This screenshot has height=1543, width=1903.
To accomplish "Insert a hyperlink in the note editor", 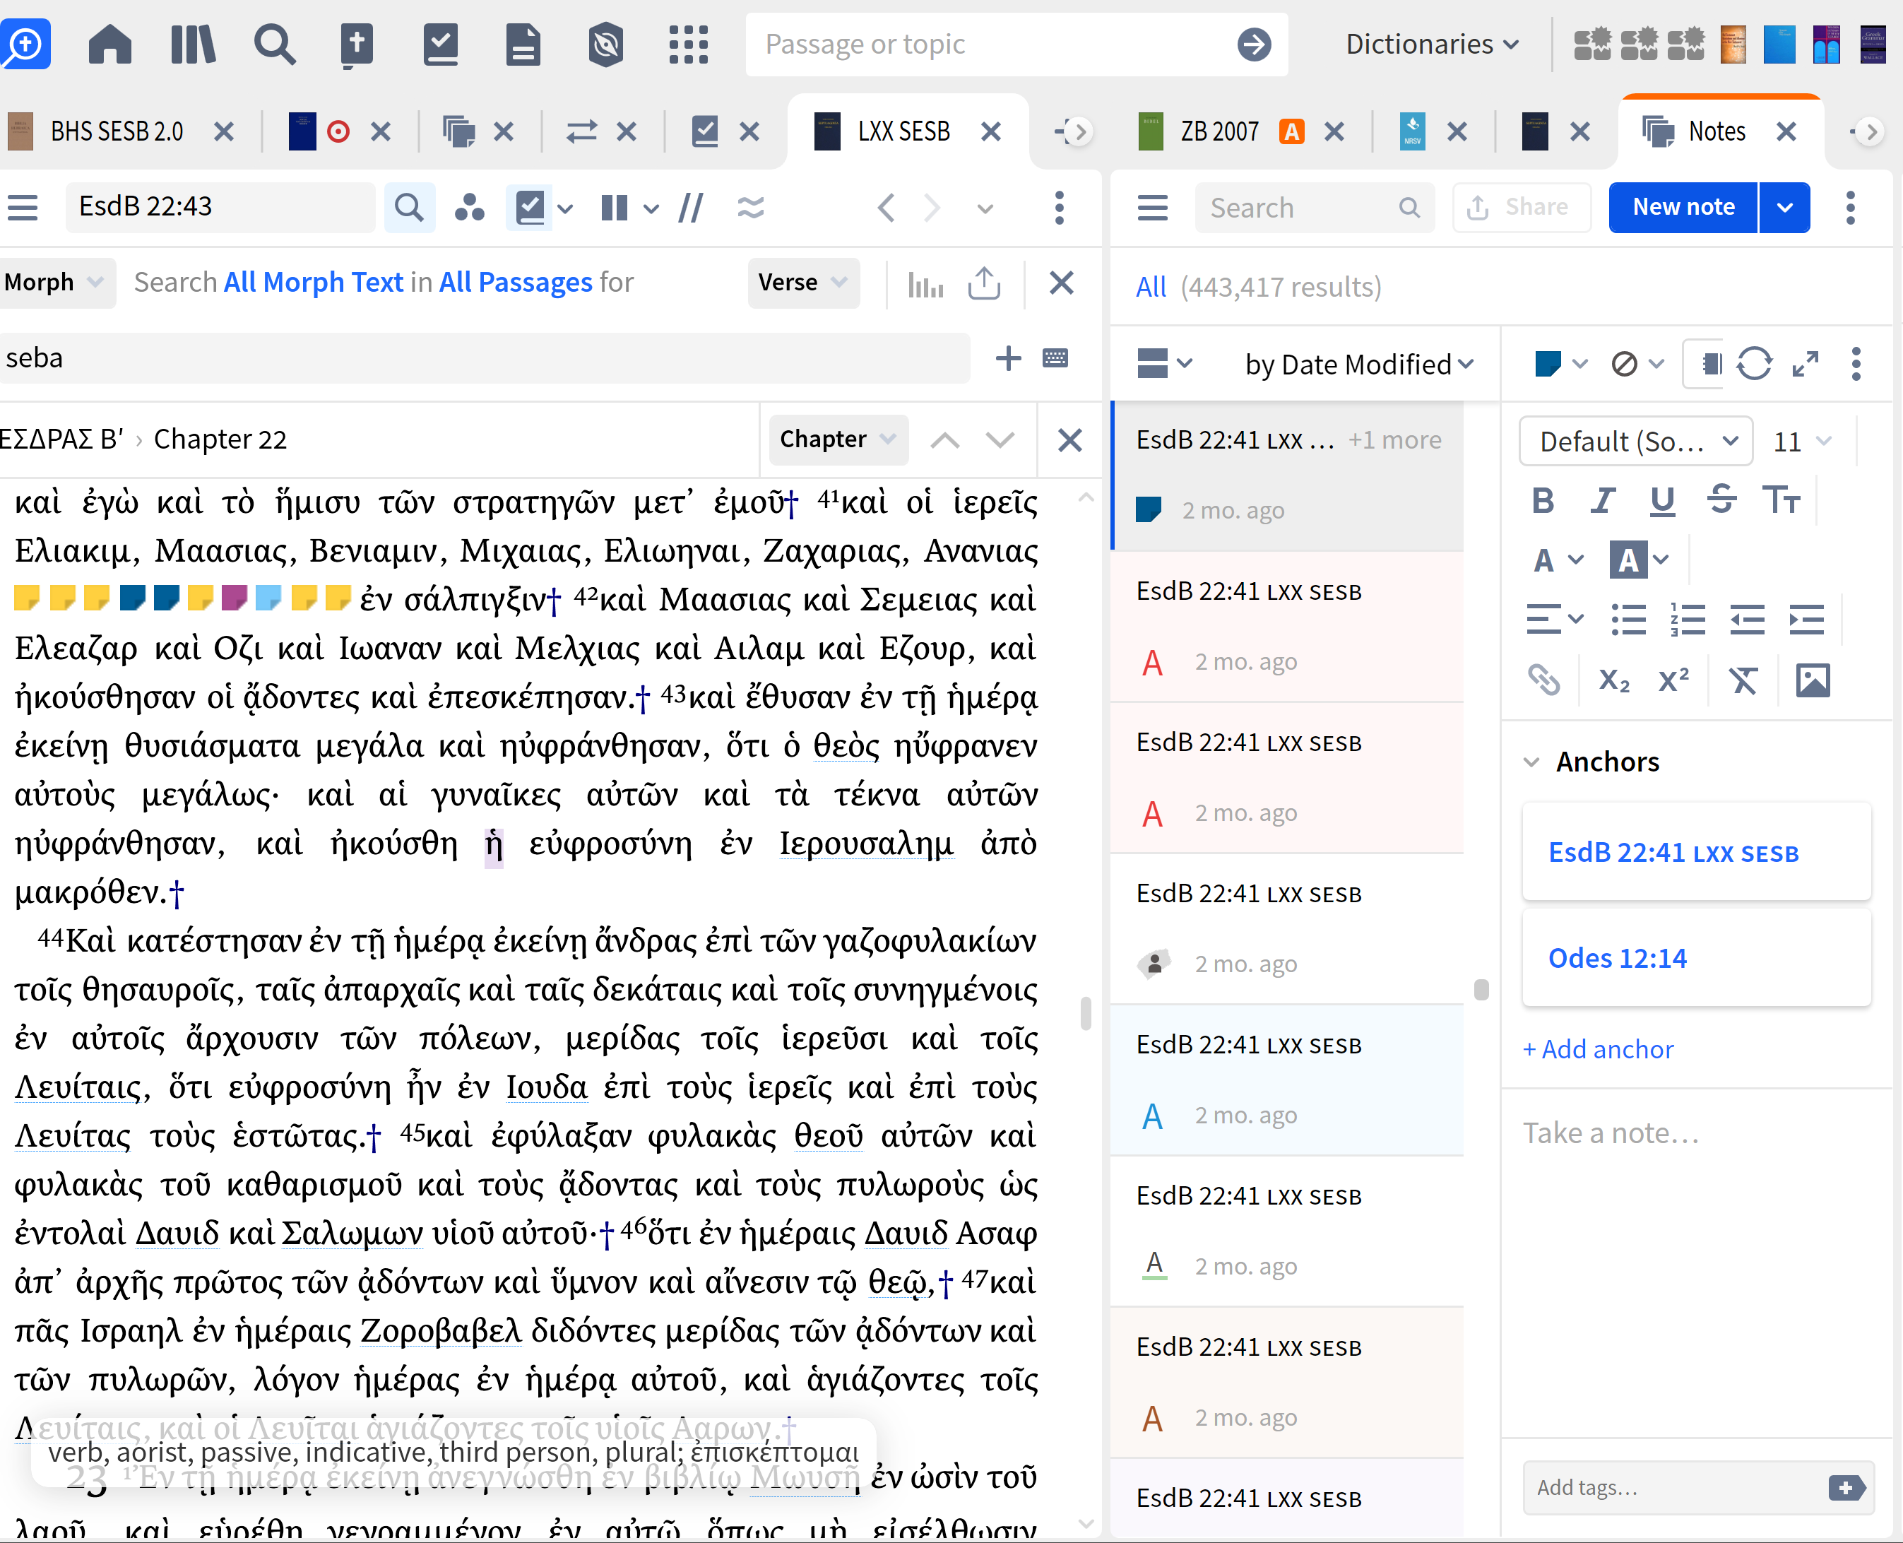I will (x=1544, y=680).
